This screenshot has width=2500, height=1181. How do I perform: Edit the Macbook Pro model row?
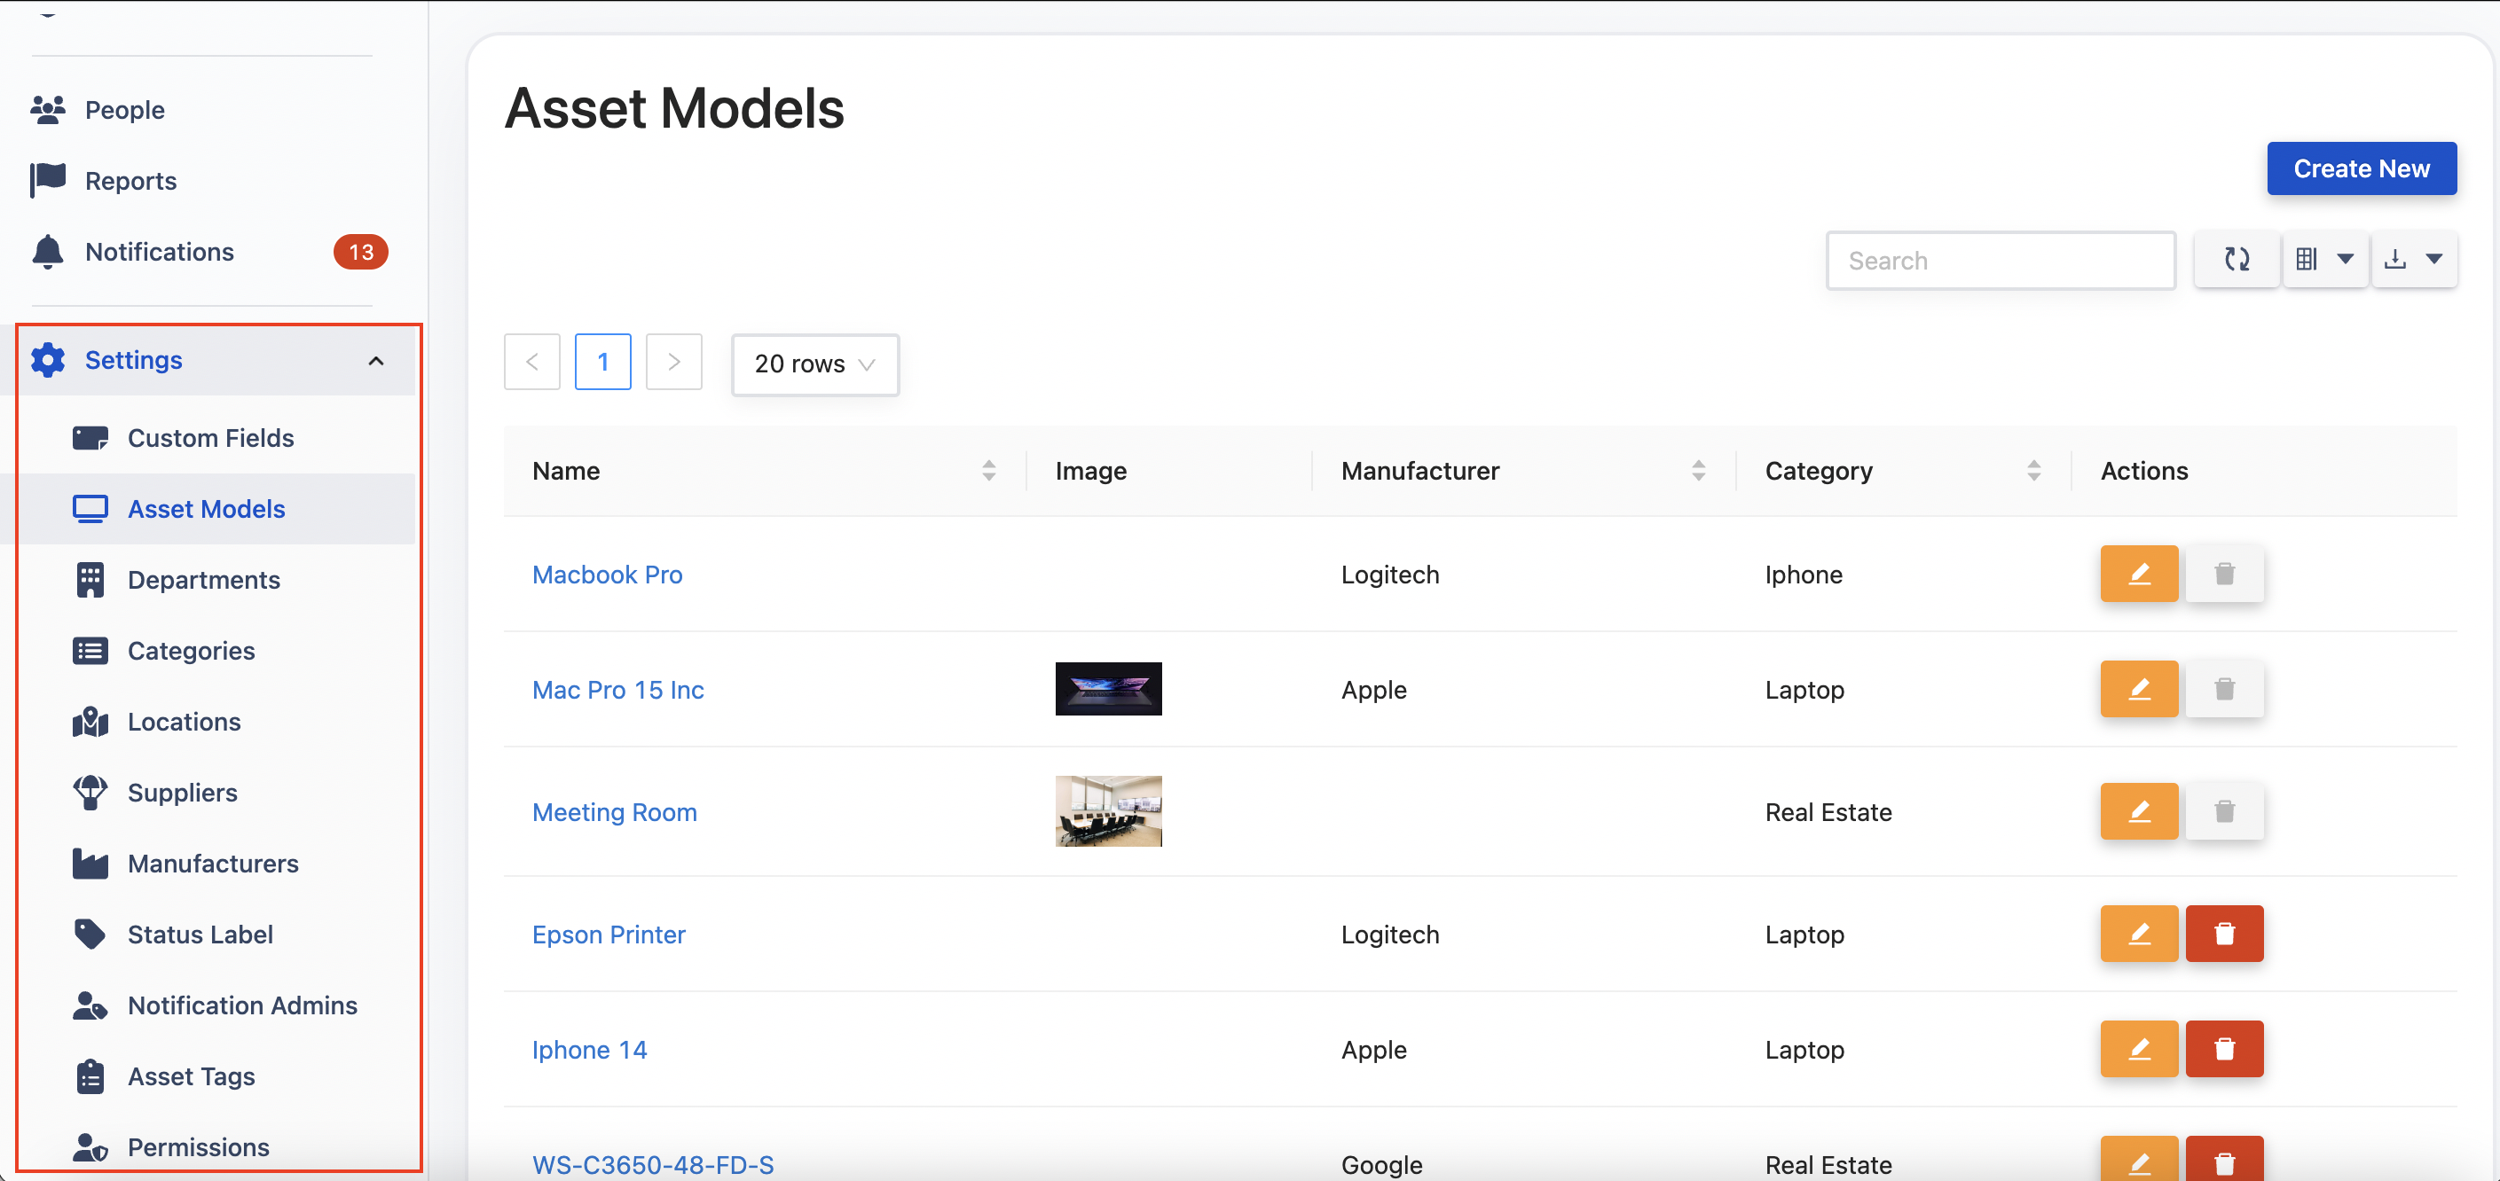click(x=2138, y=574)
